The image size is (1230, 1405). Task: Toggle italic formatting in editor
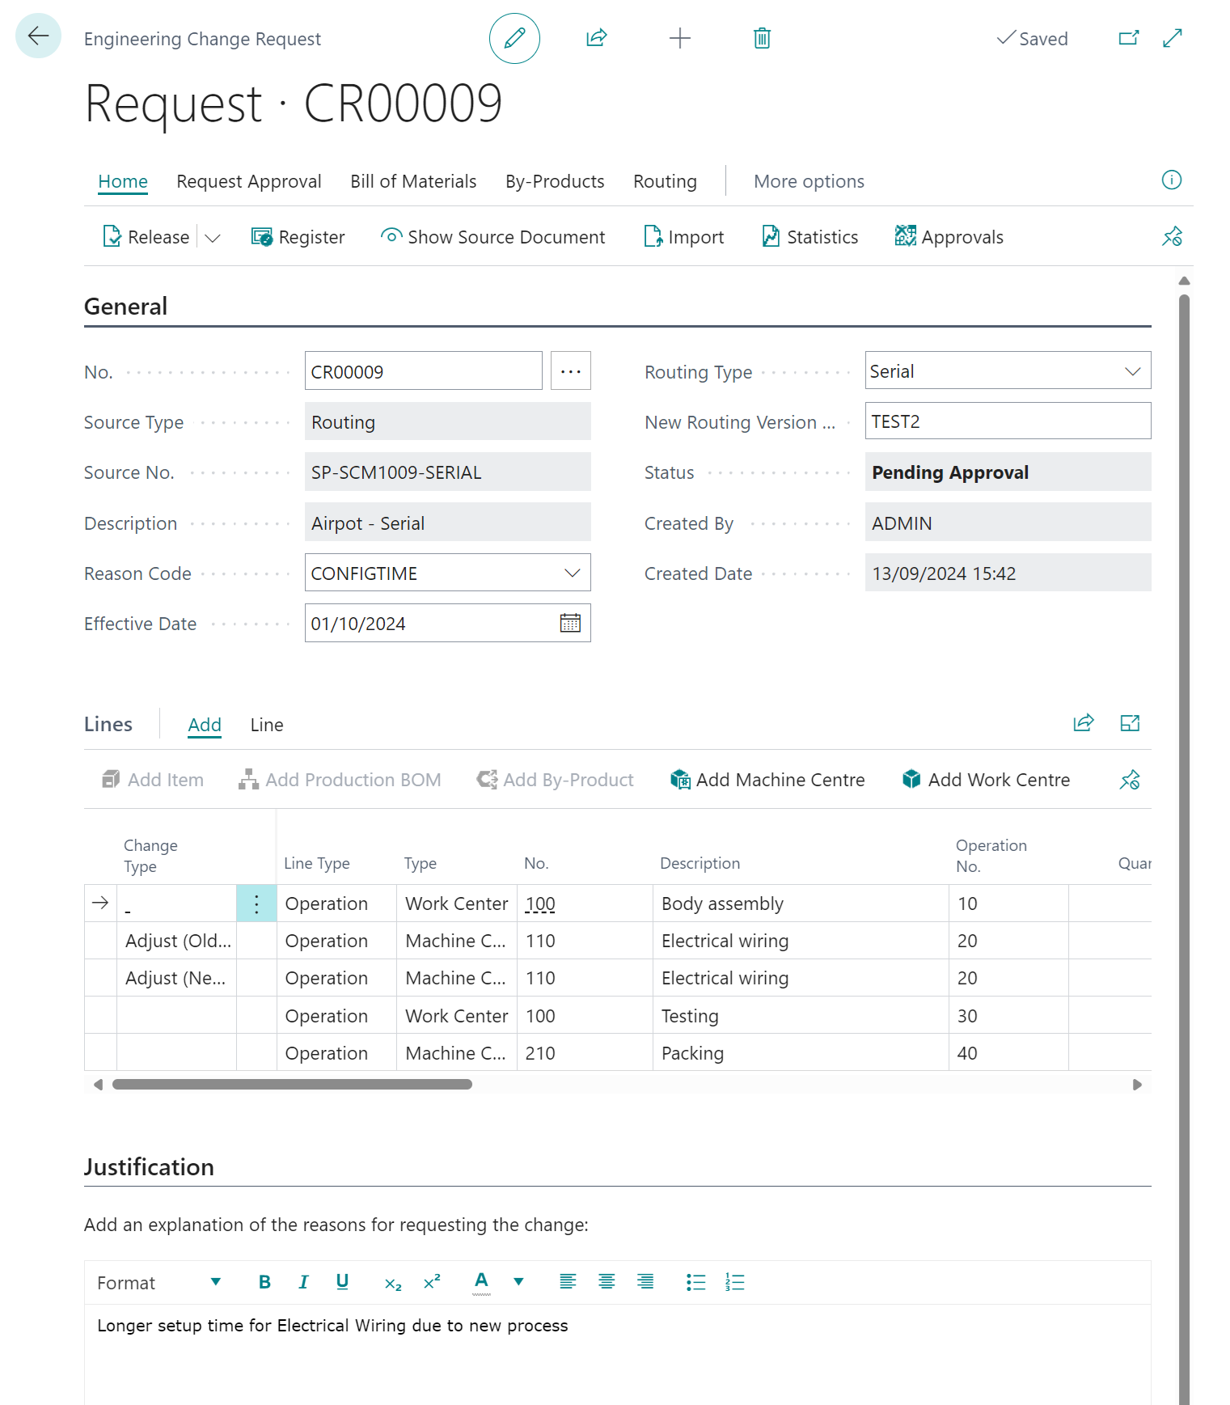click(x=303, y=1282)
